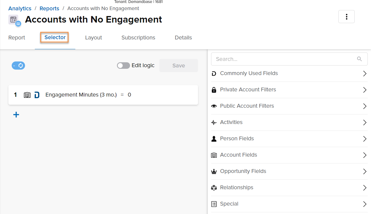
Task: Go to the Subscriptions tab
Action: (x=138, y=38)
